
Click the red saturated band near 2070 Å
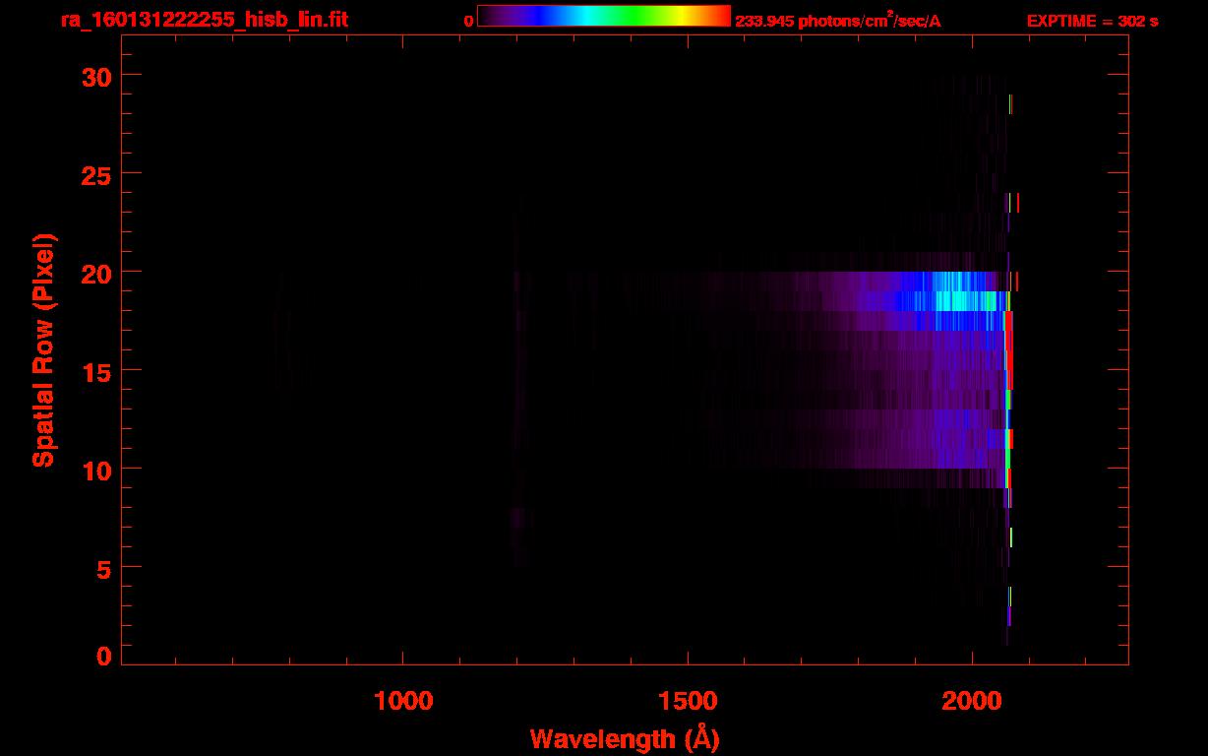coord(1009,349)
